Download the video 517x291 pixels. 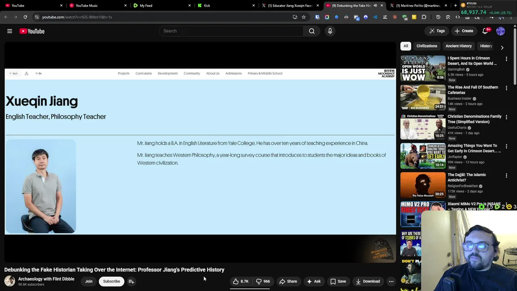[x=368, y=281]
